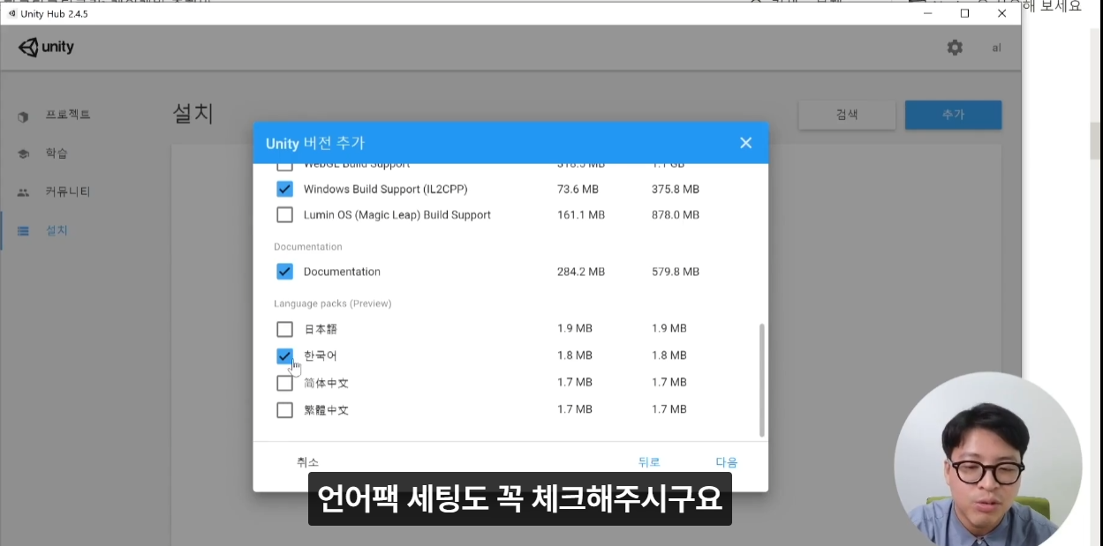
Task: Click the installs list icon in sidebar
Action: [24, 231]
